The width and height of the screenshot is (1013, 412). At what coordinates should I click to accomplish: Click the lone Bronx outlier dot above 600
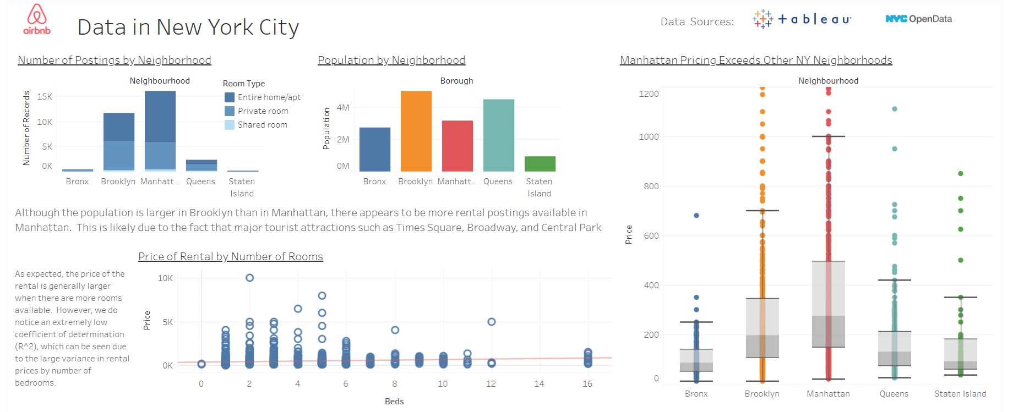pyautogui.click(x=696, y=216)
